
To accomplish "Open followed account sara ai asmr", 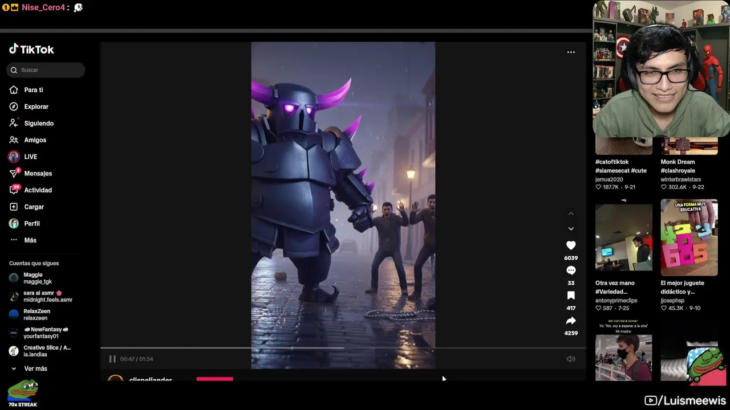I will (41, 296).
